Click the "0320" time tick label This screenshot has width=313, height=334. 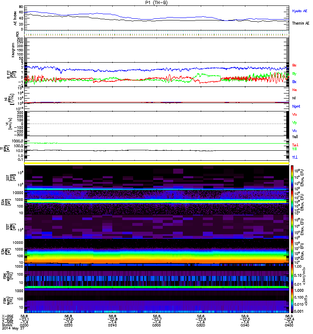click(x=201, y=325)
